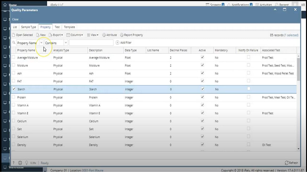Click the Add Filter plus icon
307x172 pixels.
[118, 43]
